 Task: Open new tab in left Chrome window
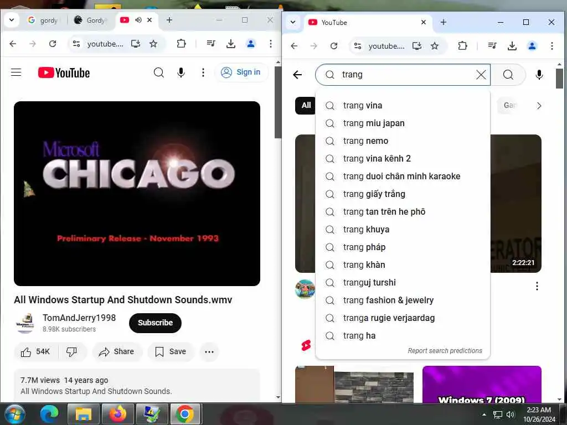click(169, 20)
